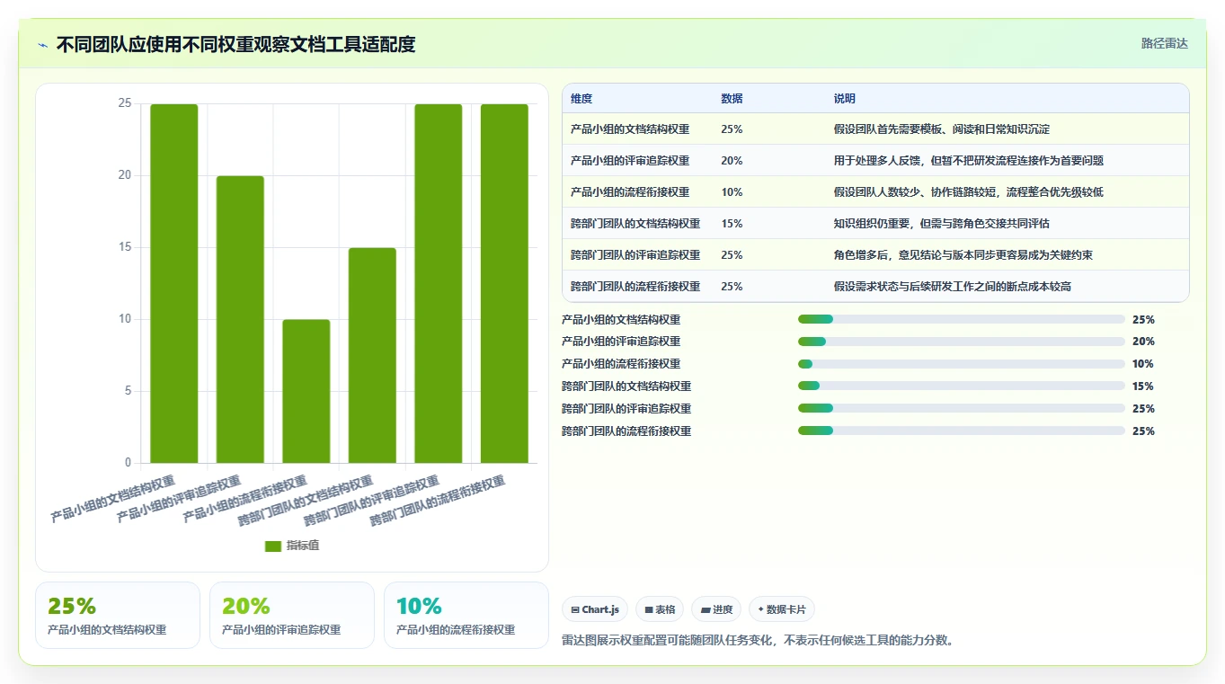The height and width of the screenshot is (684, 1225).
Task: Click table cell 跨部门团队的评审追踪权重
Action: [x=635, y=255]
